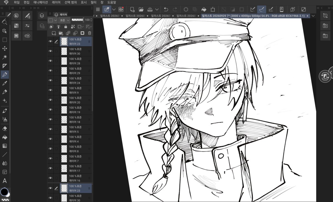Open the smartphone connection icon
Screen dimensions: 333x202
pyautogui.click(x=281, y=9)
